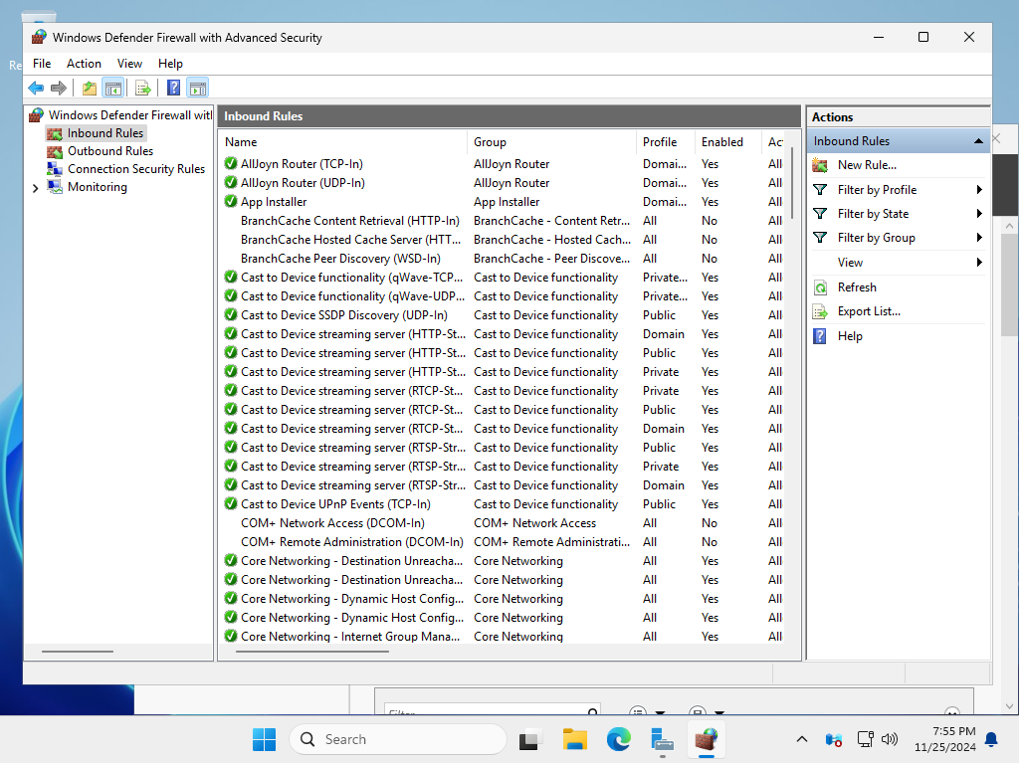Open the Action menu
Image resolution: width=1019 pixels, height=763 pixels.
point(84,63)
